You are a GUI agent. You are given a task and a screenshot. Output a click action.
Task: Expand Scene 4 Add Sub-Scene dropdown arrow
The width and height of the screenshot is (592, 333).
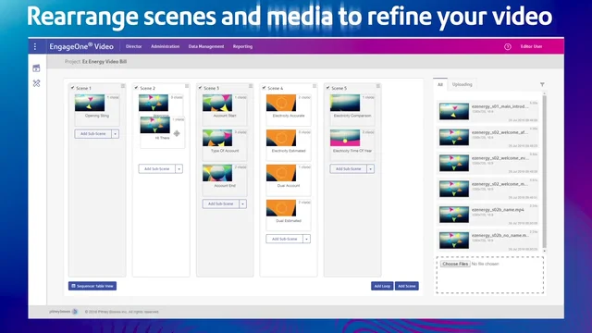pos(306,239)
